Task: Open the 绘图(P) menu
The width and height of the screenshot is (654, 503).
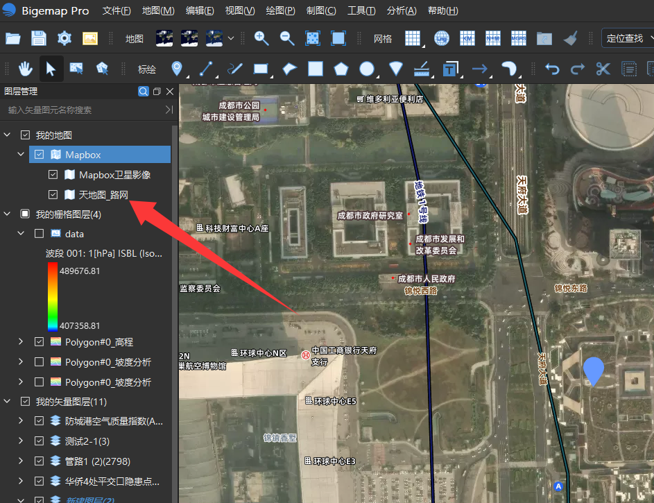Action: [280, 10]
